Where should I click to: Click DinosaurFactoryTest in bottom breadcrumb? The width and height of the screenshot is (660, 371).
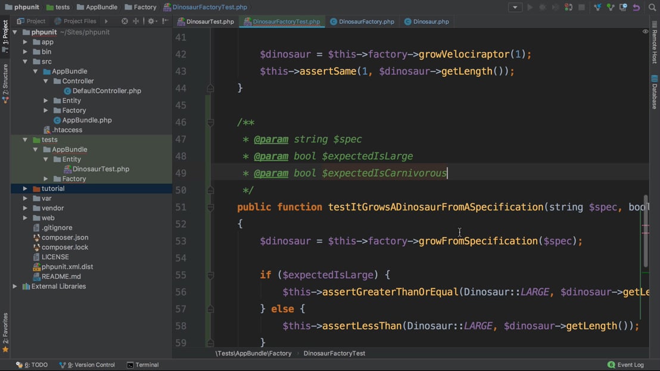[x=334, y=353]
